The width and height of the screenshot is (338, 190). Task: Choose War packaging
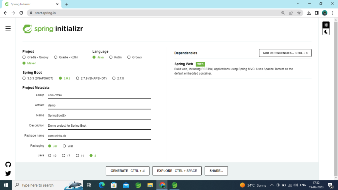[x=68, y=146]
